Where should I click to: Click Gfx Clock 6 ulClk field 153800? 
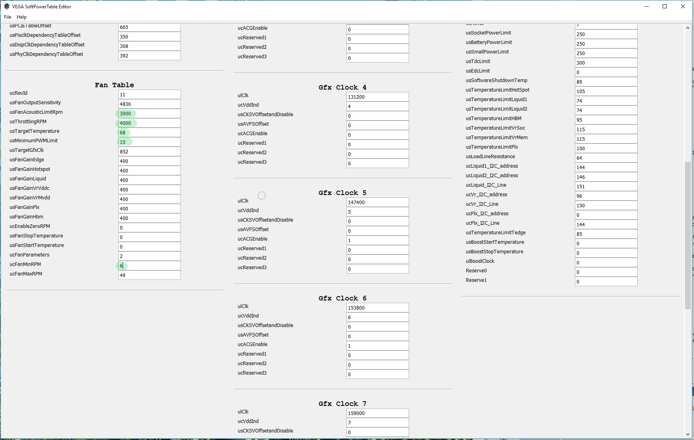[x=378, y=308]
